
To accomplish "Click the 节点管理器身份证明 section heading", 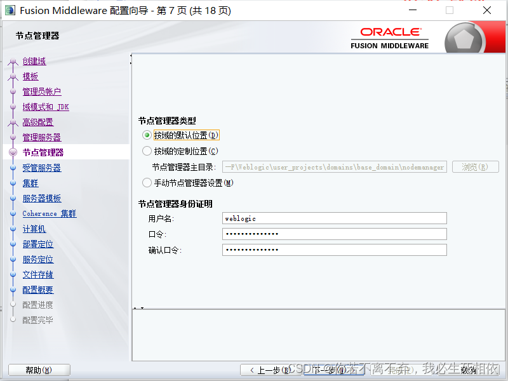I will 175,204.
